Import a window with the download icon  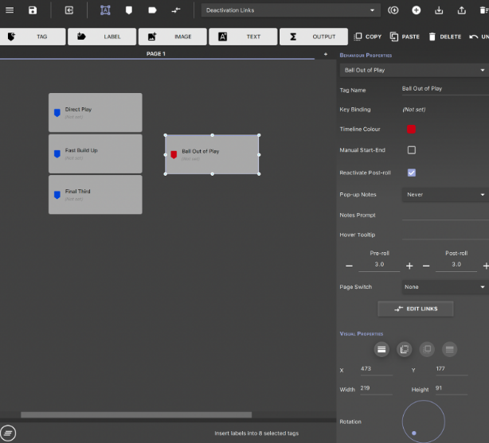[x=439, y=10]
